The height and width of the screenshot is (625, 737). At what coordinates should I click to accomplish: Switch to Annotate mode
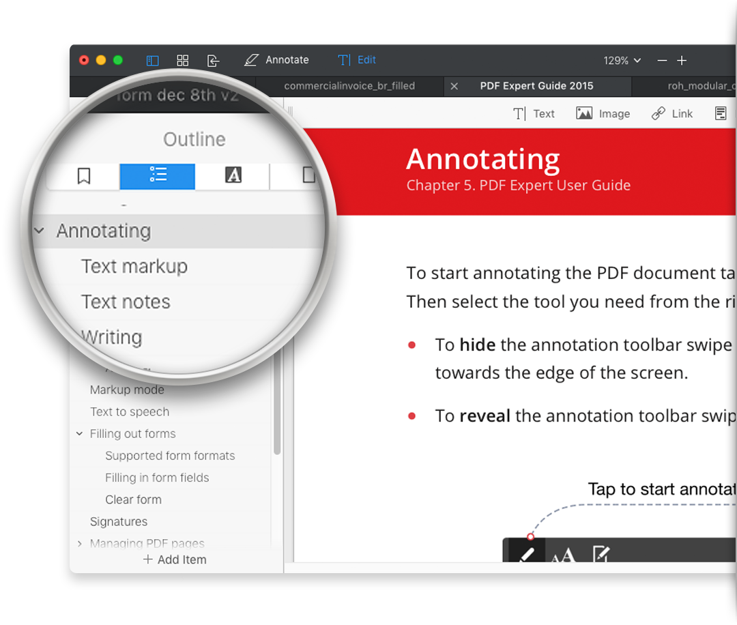[x=287, y=60]
